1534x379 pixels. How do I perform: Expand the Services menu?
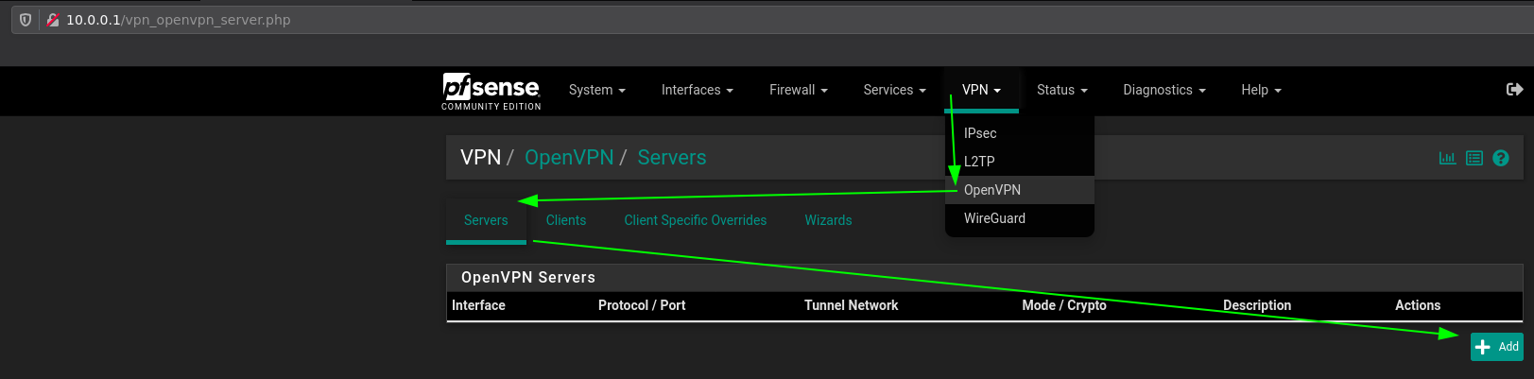click(894, 90)
